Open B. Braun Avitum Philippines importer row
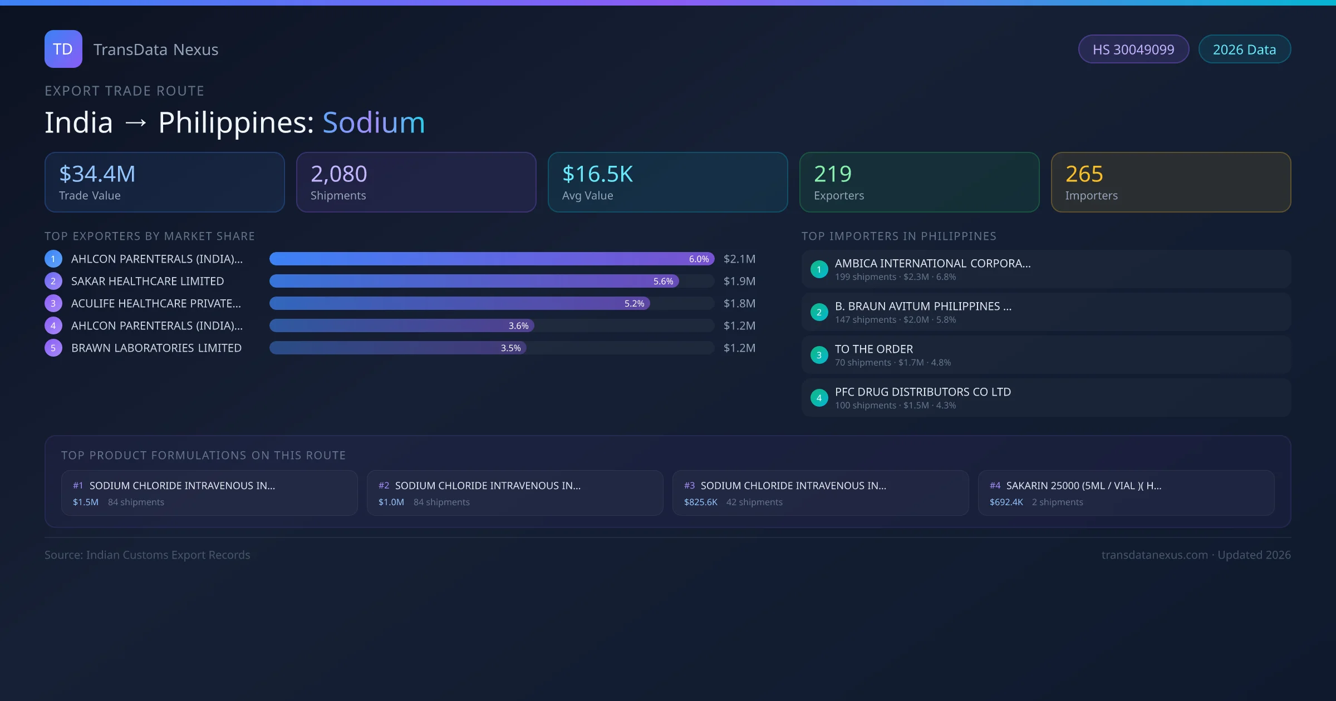Image resolution: width=1336 pixels, height=701 pixels. (1045, 312)
